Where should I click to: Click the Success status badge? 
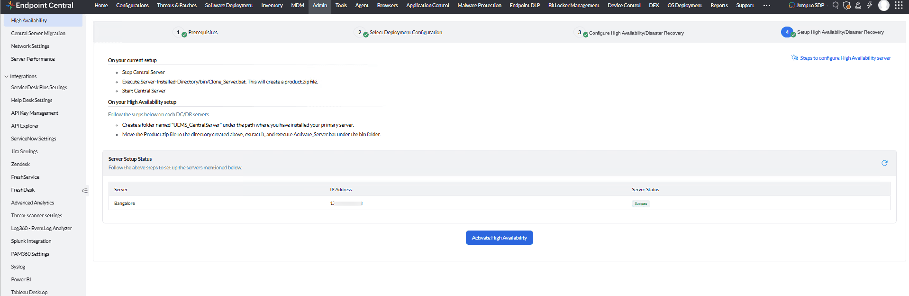641,203
